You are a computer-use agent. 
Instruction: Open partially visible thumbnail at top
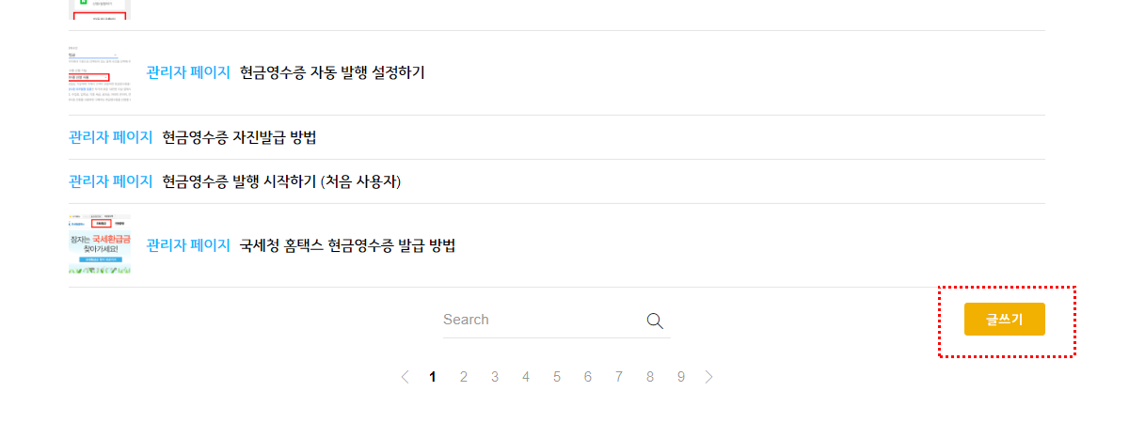pyautogui.click(x=100, y=9)
